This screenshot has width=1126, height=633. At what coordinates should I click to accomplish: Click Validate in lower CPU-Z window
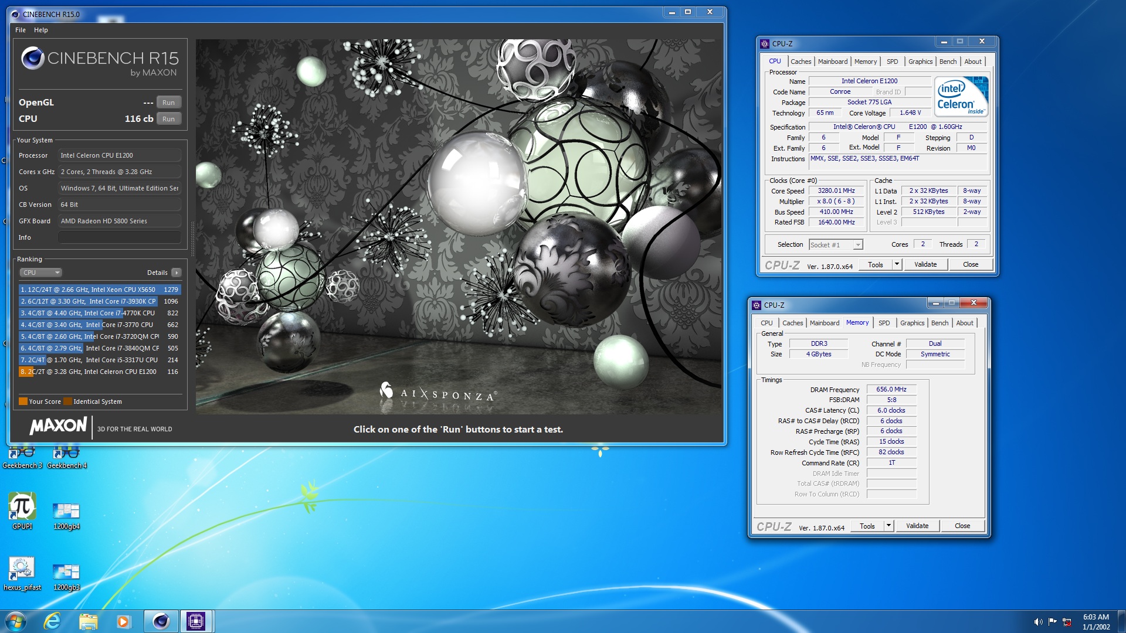click(x=917, y=526)
